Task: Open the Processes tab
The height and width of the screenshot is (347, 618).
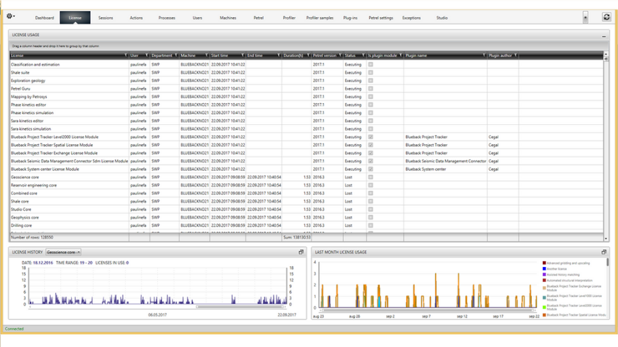Action: (x=167, y=18)
